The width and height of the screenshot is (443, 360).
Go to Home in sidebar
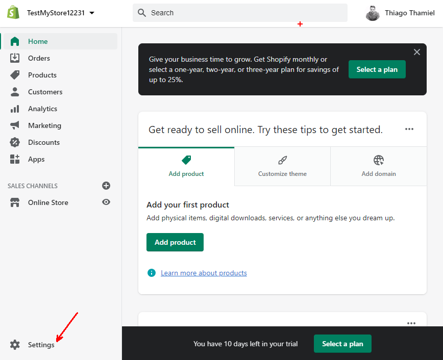click(38, 41)
